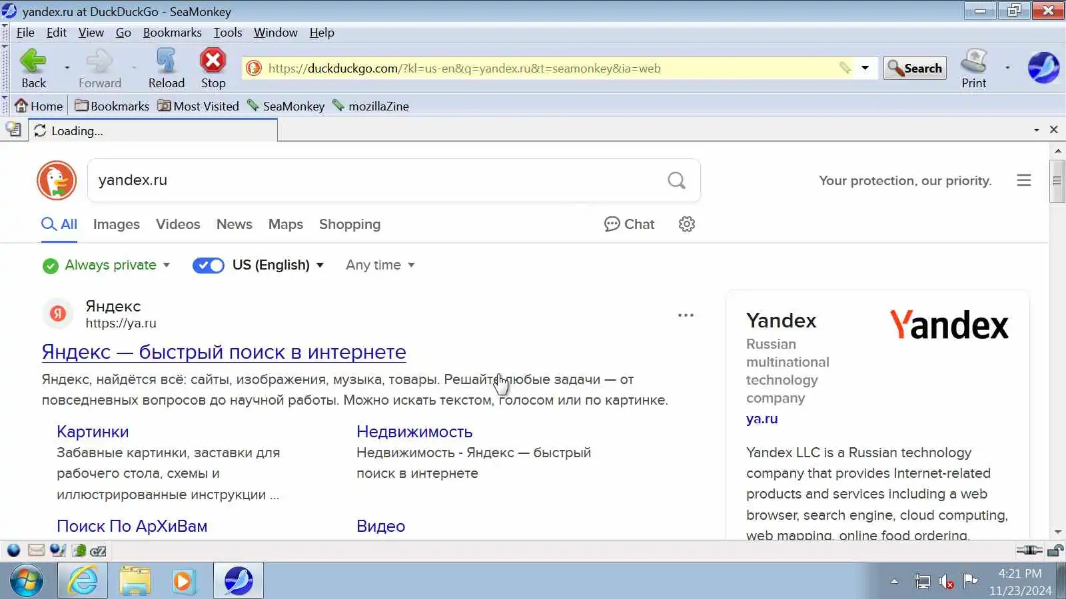Open the Edit menu
Screen dimensions: 1066x599
[x=57, y=33]
